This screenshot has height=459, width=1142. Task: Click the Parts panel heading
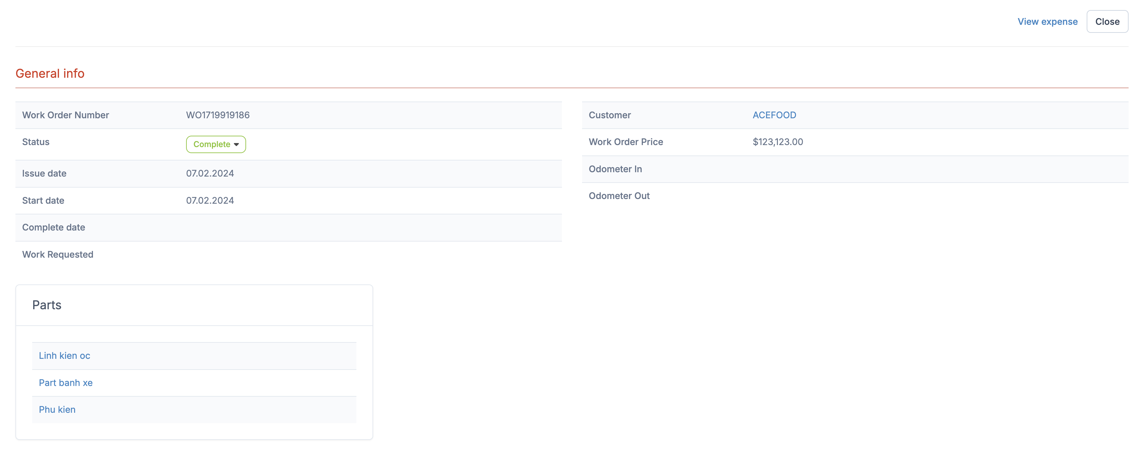(x=47, y=305)
